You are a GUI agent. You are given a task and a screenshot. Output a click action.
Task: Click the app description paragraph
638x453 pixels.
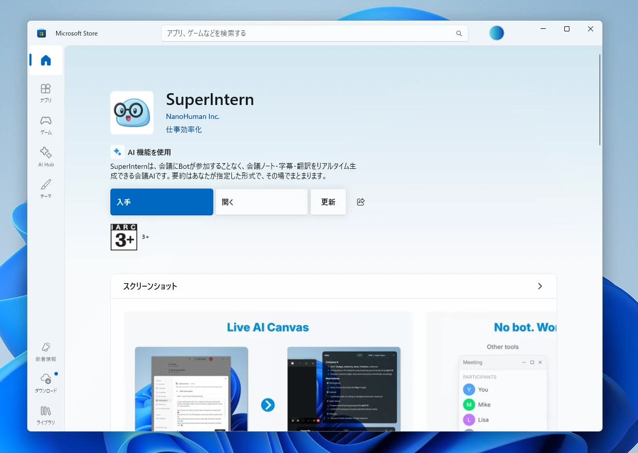point(233,171)
